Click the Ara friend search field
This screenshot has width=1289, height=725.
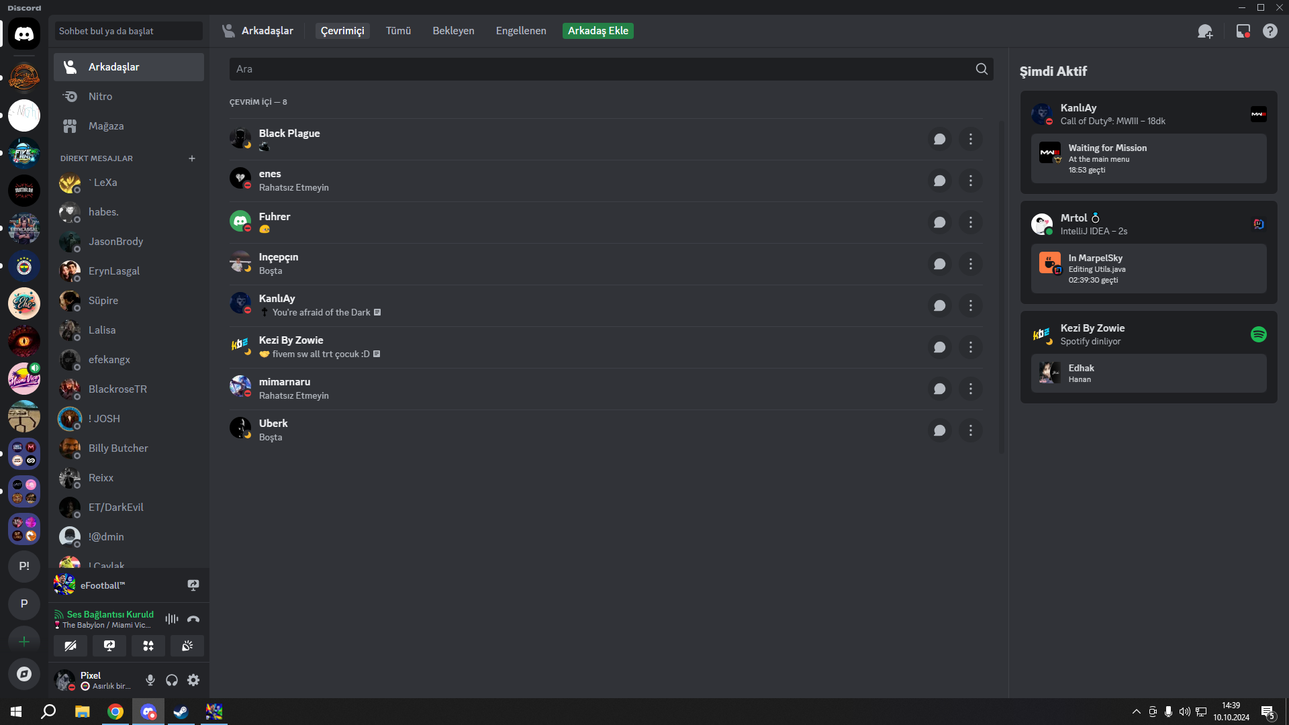point(601,69)
